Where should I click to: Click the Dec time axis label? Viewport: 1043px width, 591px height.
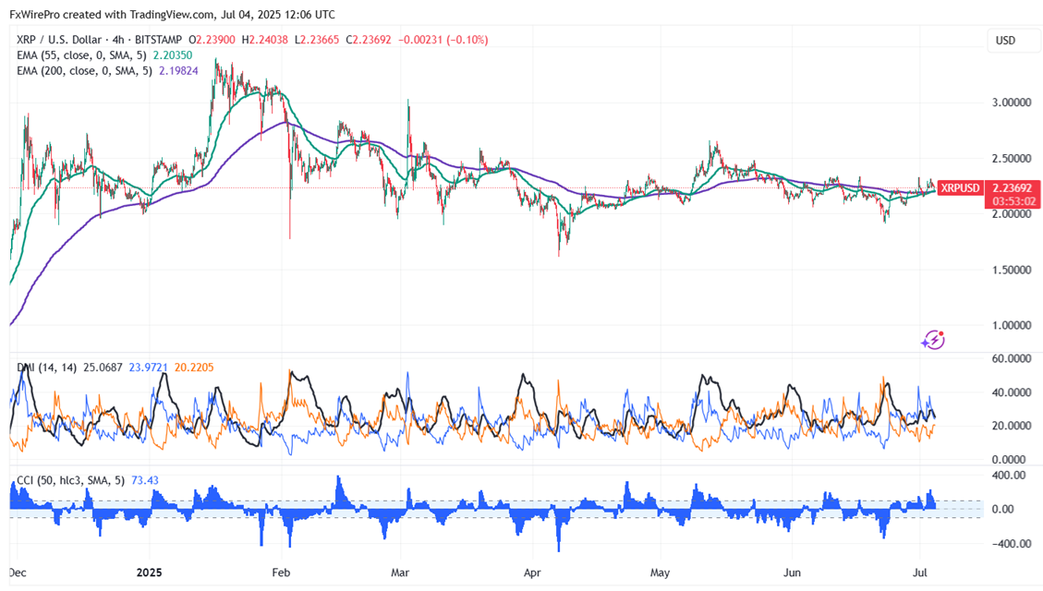coord(18,573)
